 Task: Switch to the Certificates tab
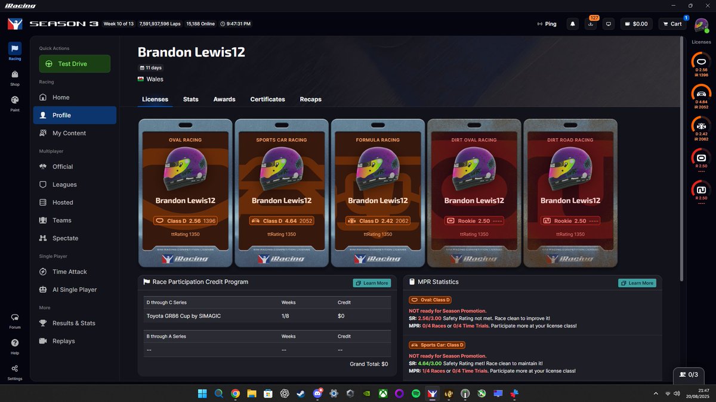(267, 99)
